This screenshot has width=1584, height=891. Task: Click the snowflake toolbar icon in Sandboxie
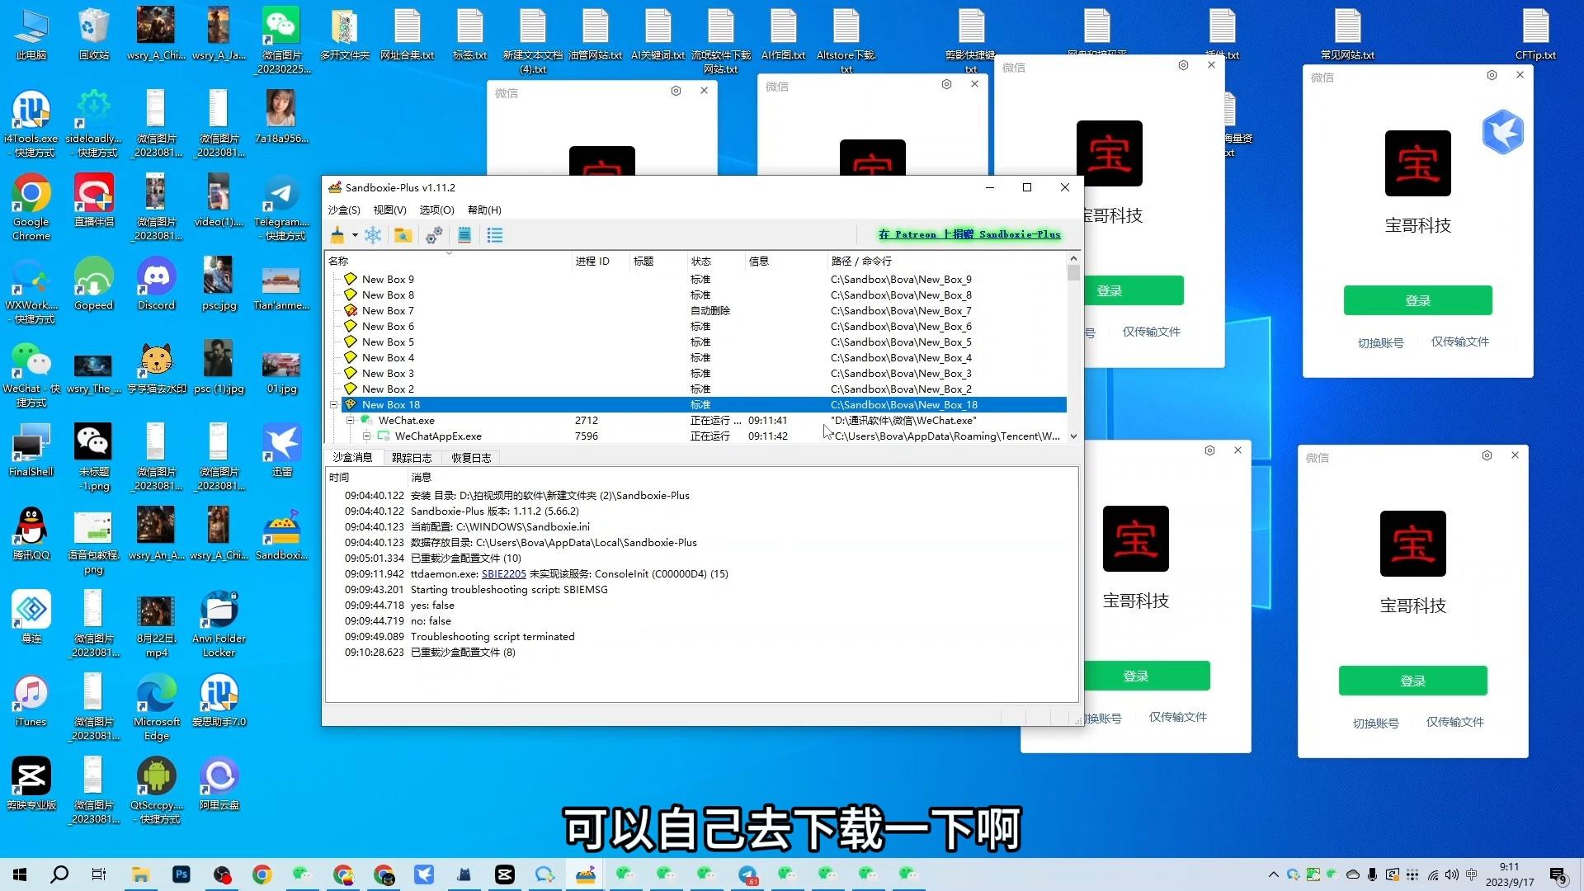(373, 236)
